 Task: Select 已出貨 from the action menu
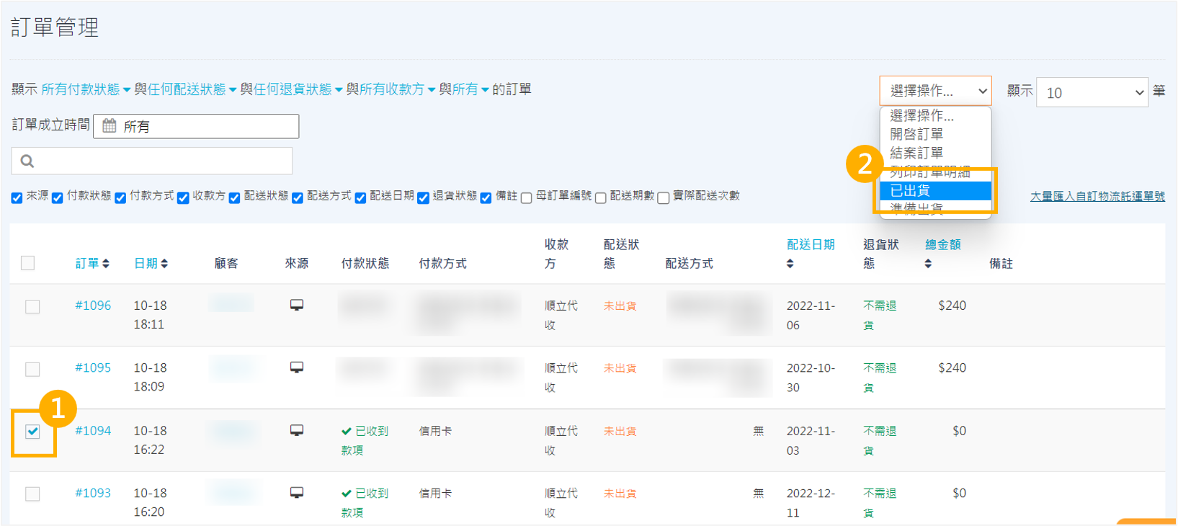click(934, 190)
